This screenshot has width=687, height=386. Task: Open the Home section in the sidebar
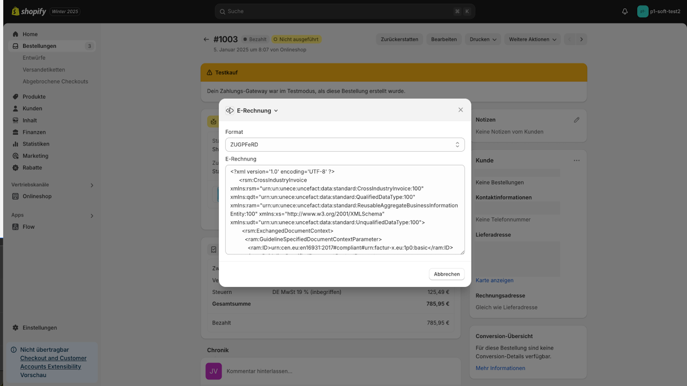15,34
